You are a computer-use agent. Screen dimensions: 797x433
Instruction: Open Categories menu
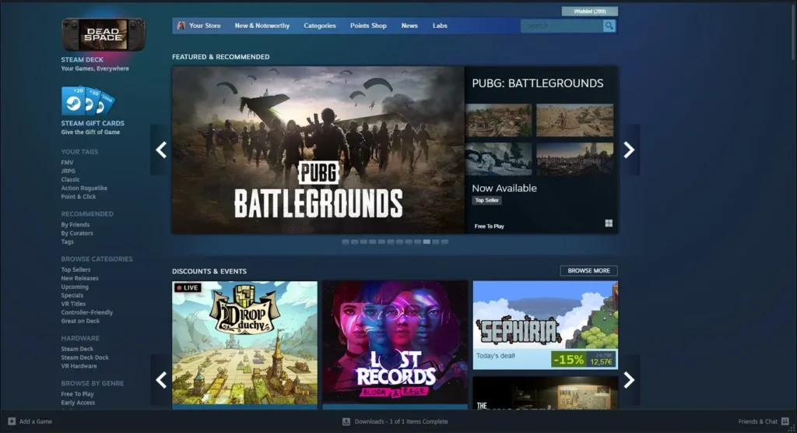tap(320, 26)
